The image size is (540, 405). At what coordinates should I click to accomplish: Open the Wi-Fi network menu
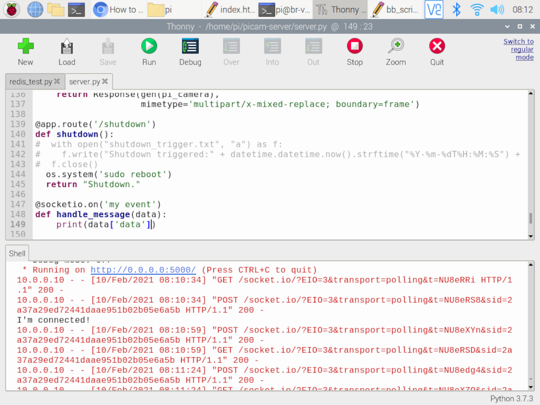[x=477, y=10]
